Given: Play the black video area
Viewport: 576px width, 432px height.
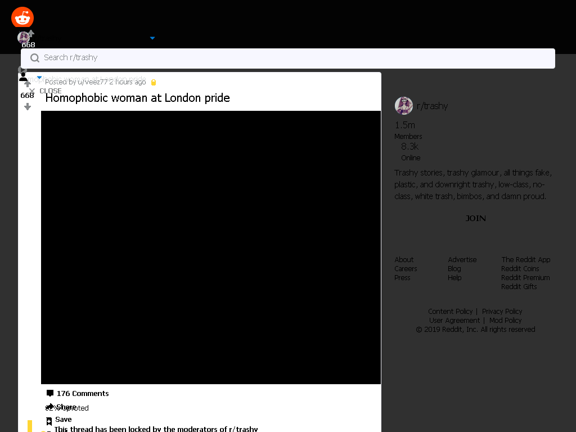Looking at the screenshot, I should [x=211, y=247].
